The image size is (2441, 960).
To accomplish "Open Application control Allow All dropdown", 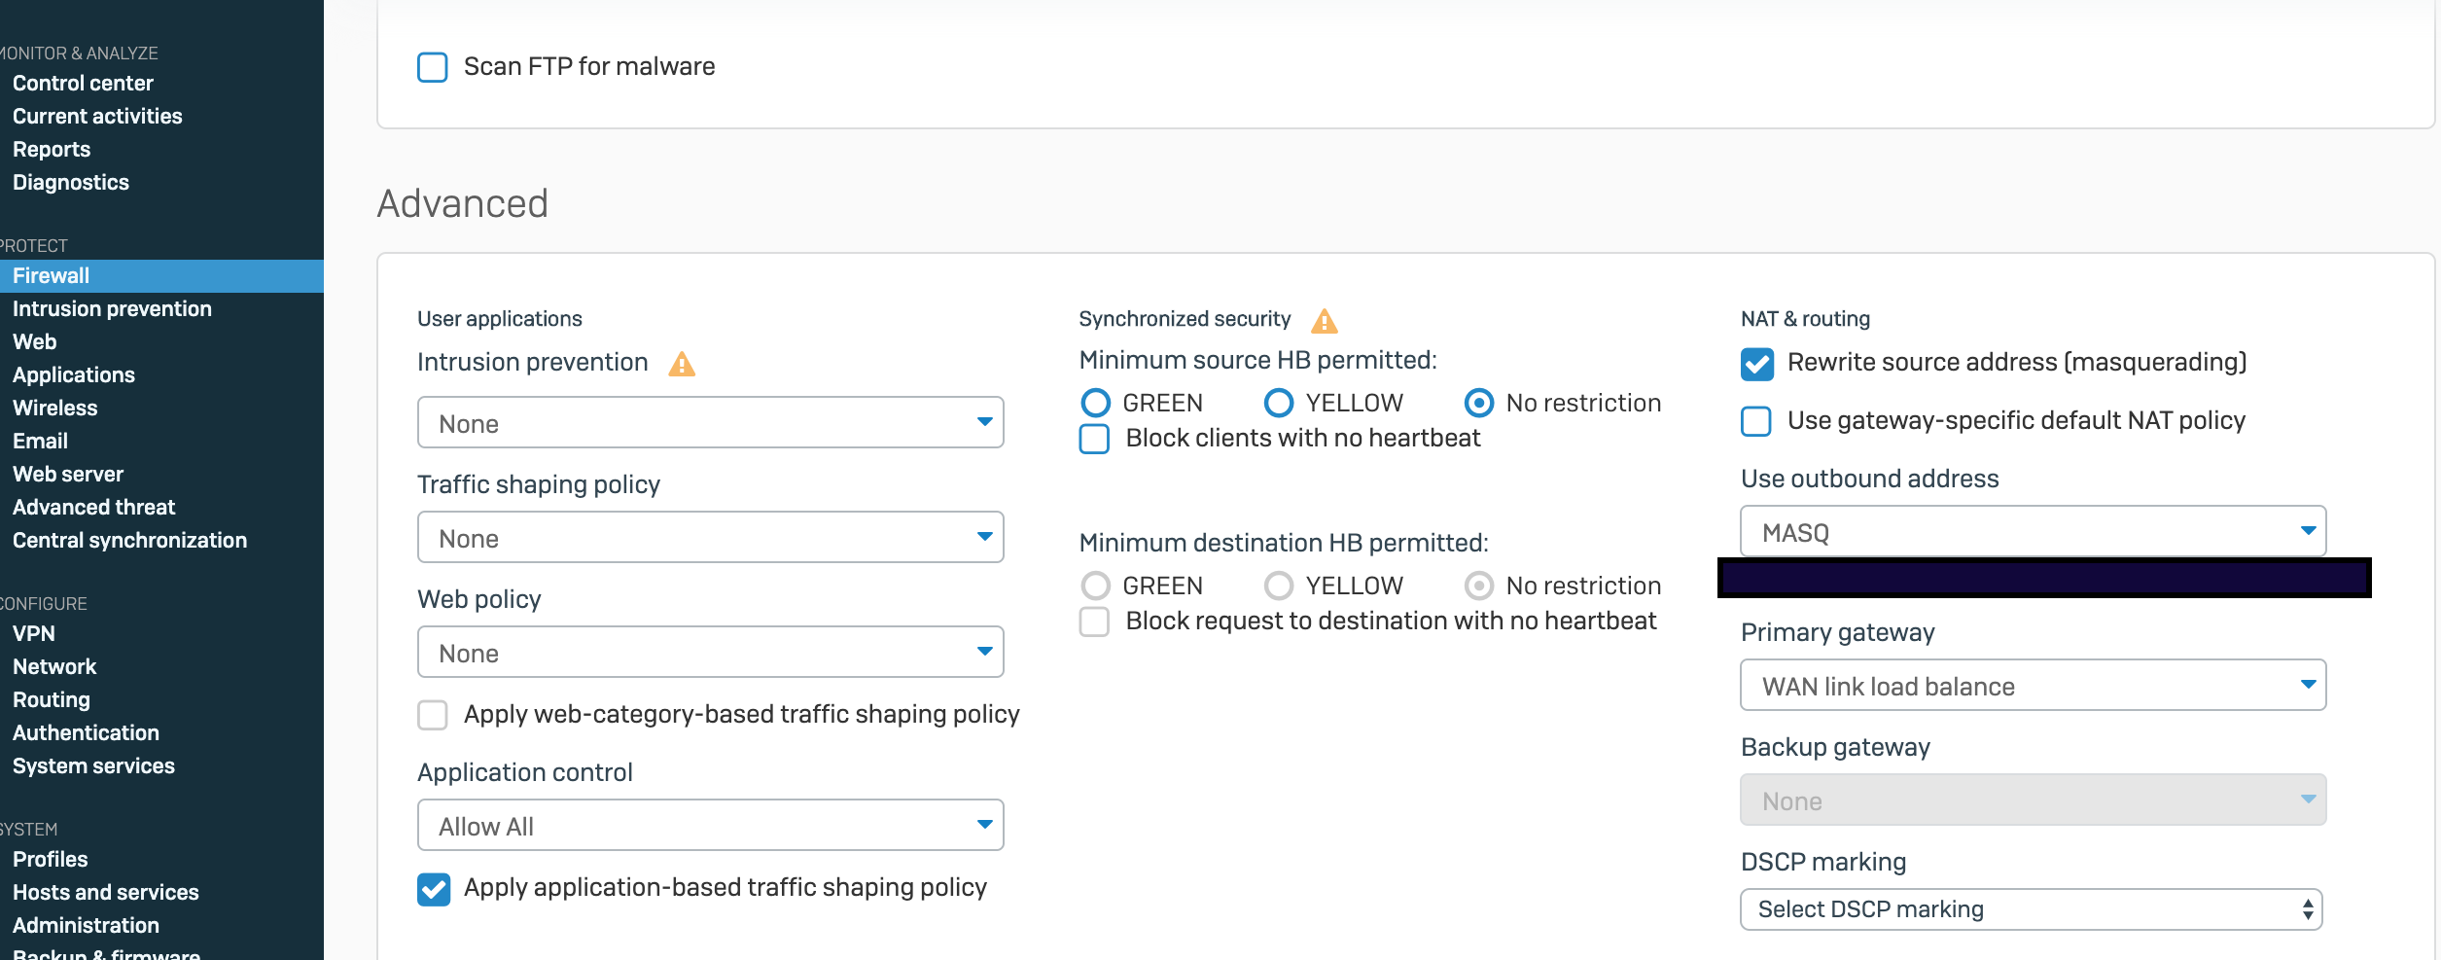I will [x=710, y=826].
